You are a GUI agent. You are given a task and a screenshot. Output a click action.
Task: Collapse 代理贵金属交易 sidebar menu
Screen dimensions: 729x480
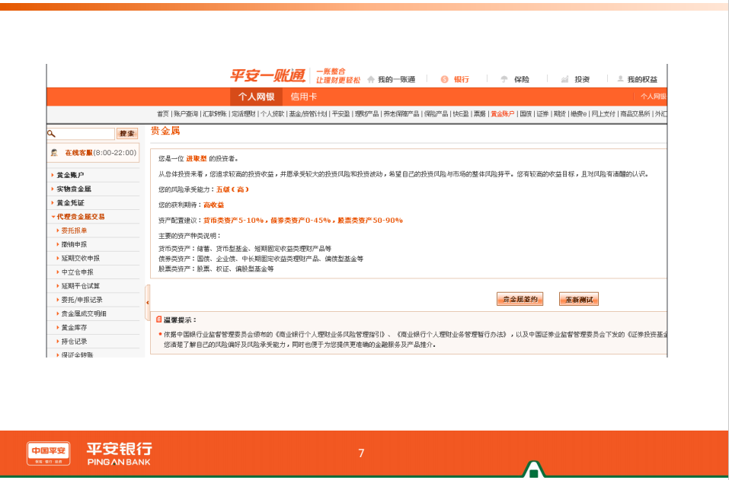coord(81,217)
